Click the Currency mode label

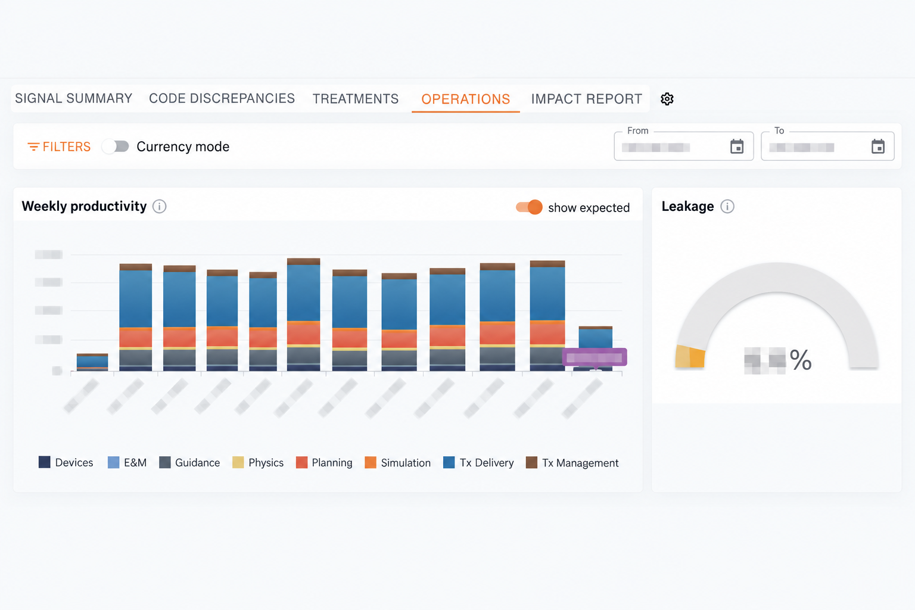pos(183,147)
